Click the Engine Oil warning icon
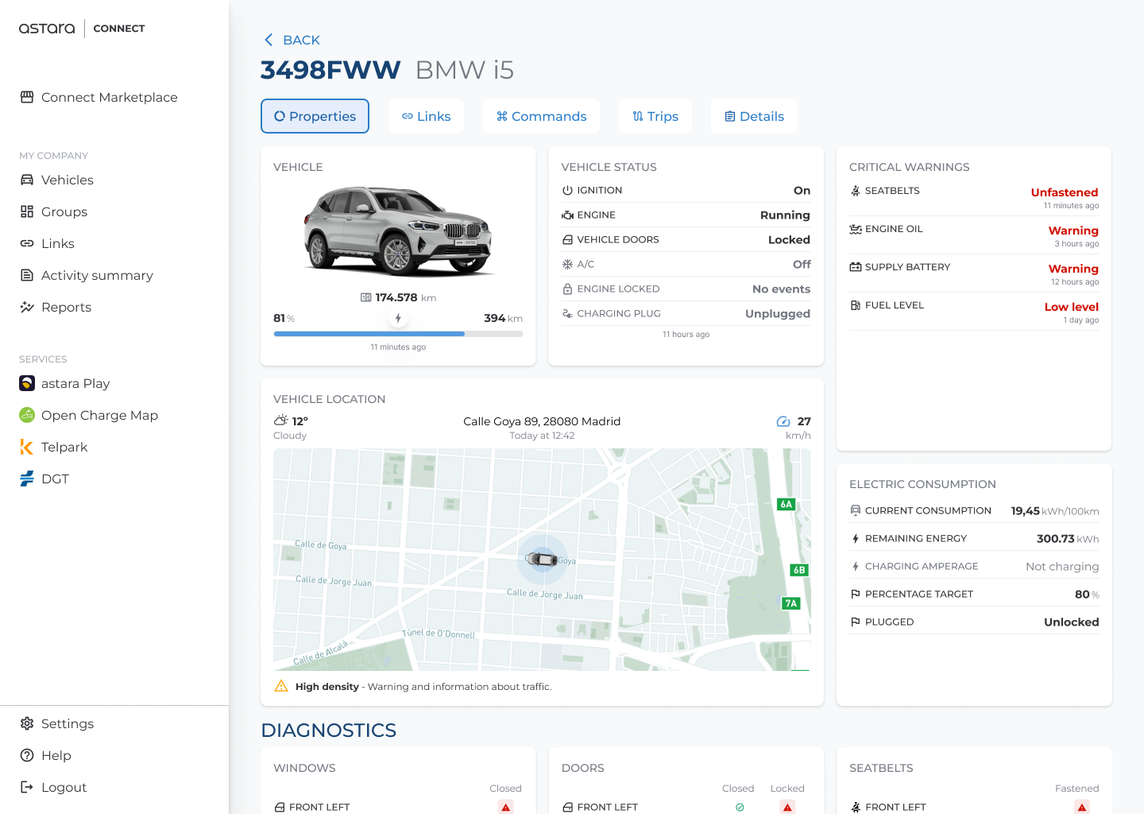Image resolution: width=1144 pixels, height=814 pixels. 856,229
